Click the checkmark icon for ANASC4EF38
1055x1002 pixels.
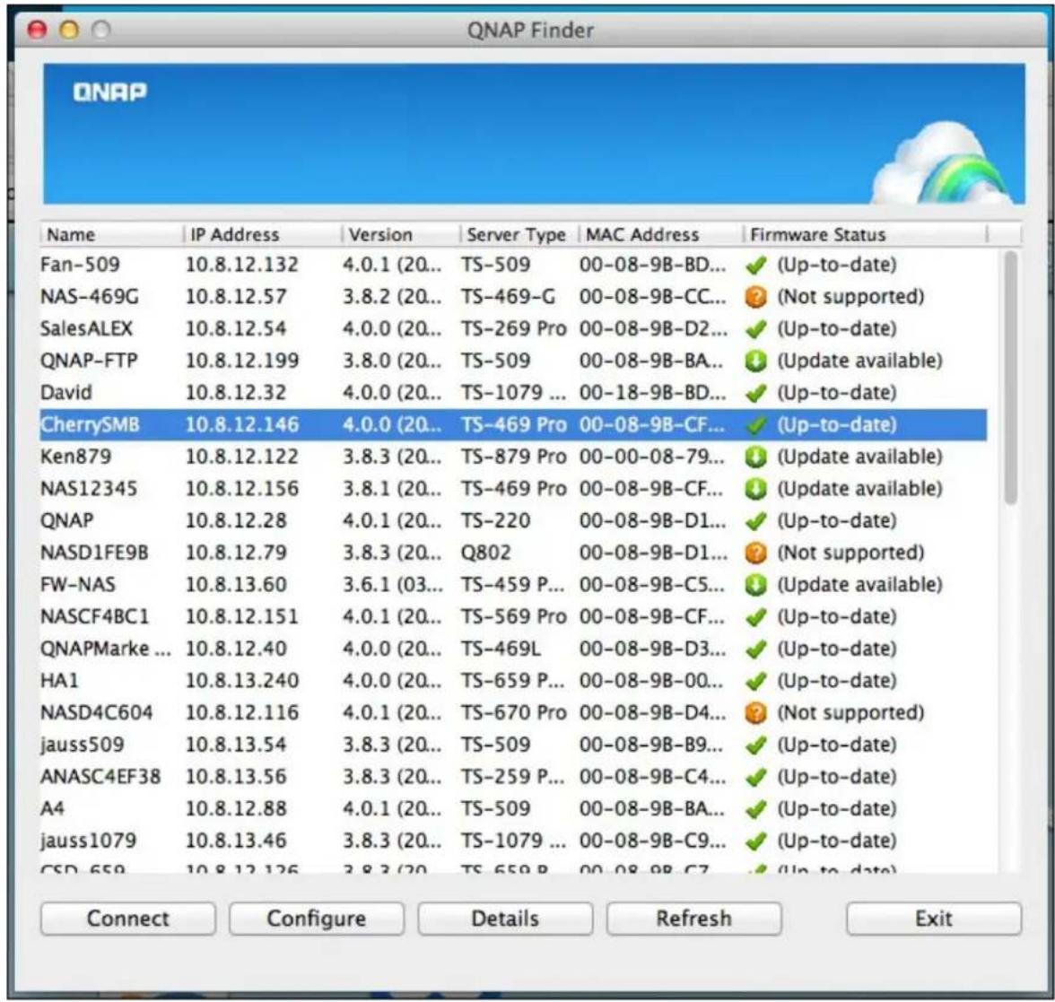pyautogui.click(x=755, y=777)
